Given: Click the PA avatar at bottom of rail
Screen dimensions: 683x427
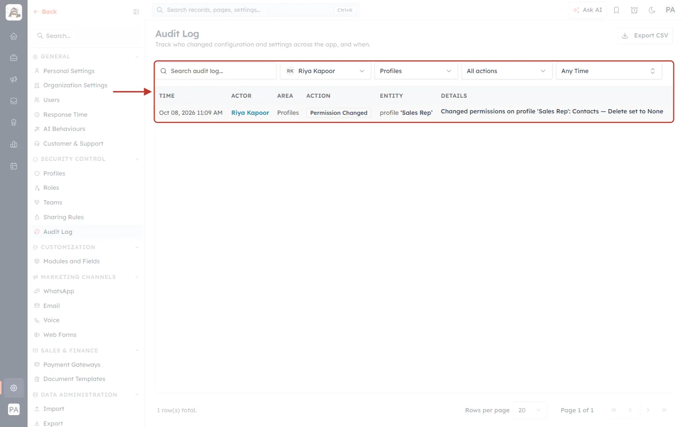Looking at the screenshot, I should [14, 409].
